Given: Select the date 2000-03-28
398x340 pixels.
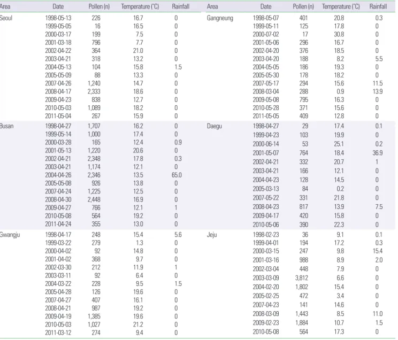Looking at the screenshot, I should coord(58,142).
